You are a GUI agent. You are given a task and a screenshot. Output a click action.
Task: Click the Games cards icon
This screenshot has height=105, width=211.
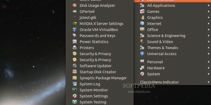[x=142, y=12]
